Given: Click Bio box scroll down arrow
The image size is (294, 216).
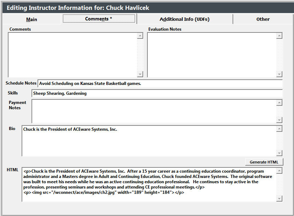Looking at the screenshot, I should [279, 153].
